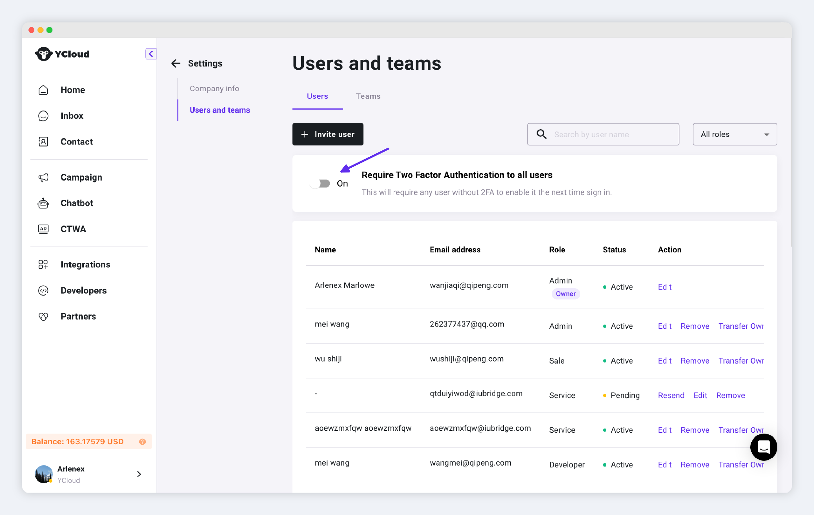The height and width of the screenshot is (515, 814).
Task: Go back using the Settings arrow
Action: pyautogui.click(x=176, y=64)
